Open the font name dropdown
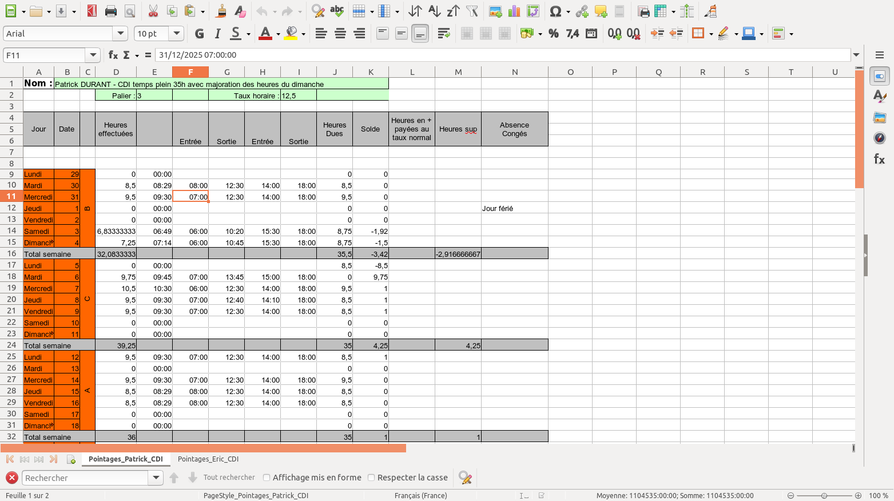 pos(121,33)
